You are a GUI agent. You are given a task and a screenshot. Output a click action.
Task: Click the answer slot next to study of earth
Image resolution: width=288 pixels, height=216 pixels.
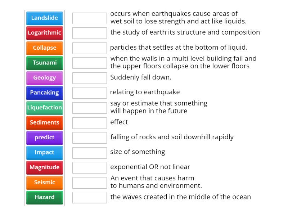click(x=89, y=32)
